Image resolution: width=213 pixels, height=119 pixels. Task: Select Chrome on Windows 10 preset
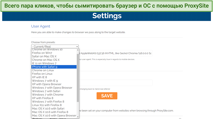click(54, 49)
